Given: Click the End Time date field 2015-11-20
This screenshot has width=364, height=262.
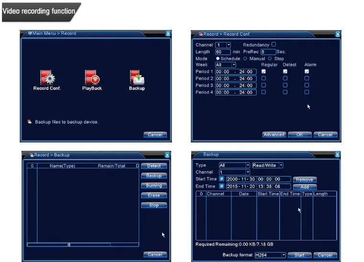Looking at the screenshot, I should [241, 186].
